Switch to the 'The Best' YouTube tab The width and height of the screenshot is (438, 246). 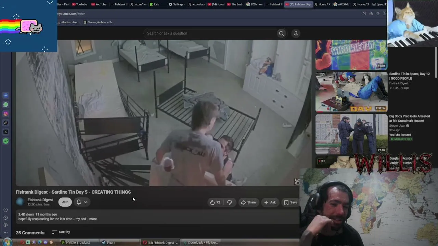click(235, 4)
